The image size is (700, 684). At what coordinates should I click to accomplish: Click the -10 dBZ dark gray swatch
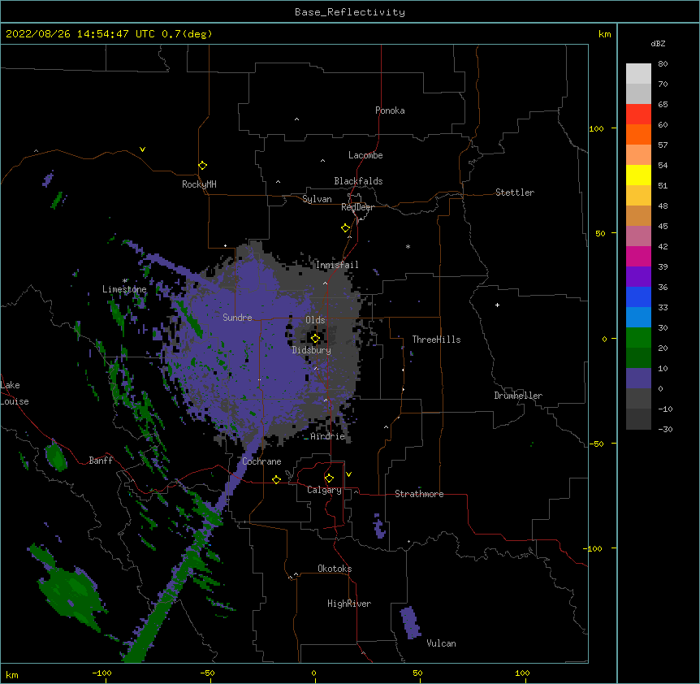(638, 419)
